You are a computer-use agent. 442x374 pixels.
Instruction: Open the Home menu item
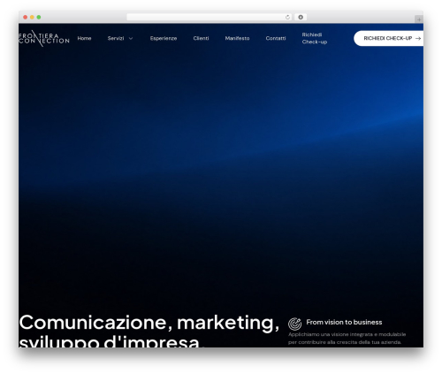tap(84, 38)
